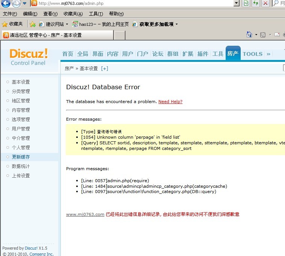
Task: Open the 工具(T) menu
Action: tap(96, 14)
